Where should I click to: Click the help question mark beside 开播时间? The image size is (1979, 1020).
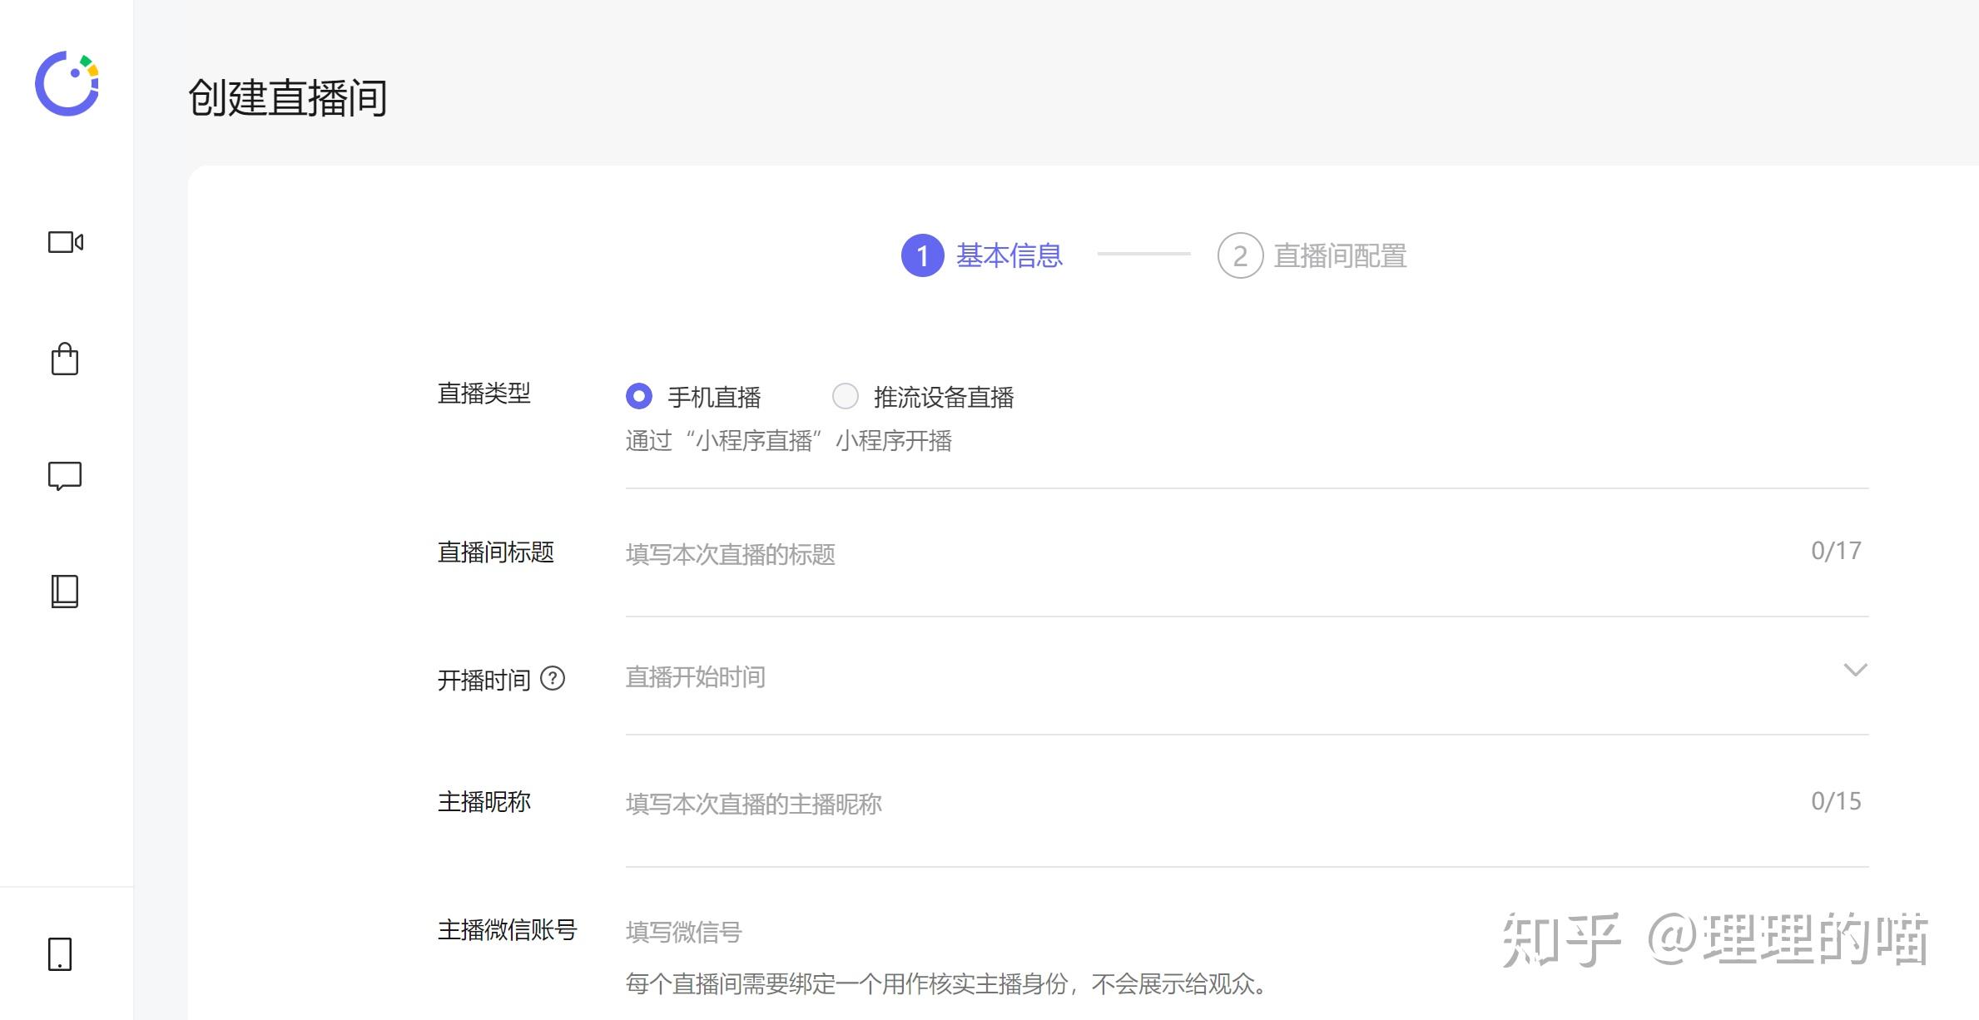point(553,679)
